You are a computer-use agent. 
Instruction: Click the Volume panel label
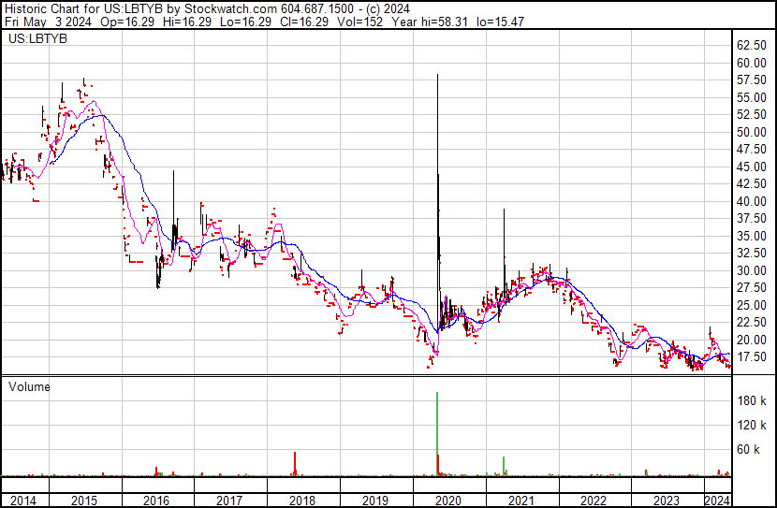(x=29, y=386)
